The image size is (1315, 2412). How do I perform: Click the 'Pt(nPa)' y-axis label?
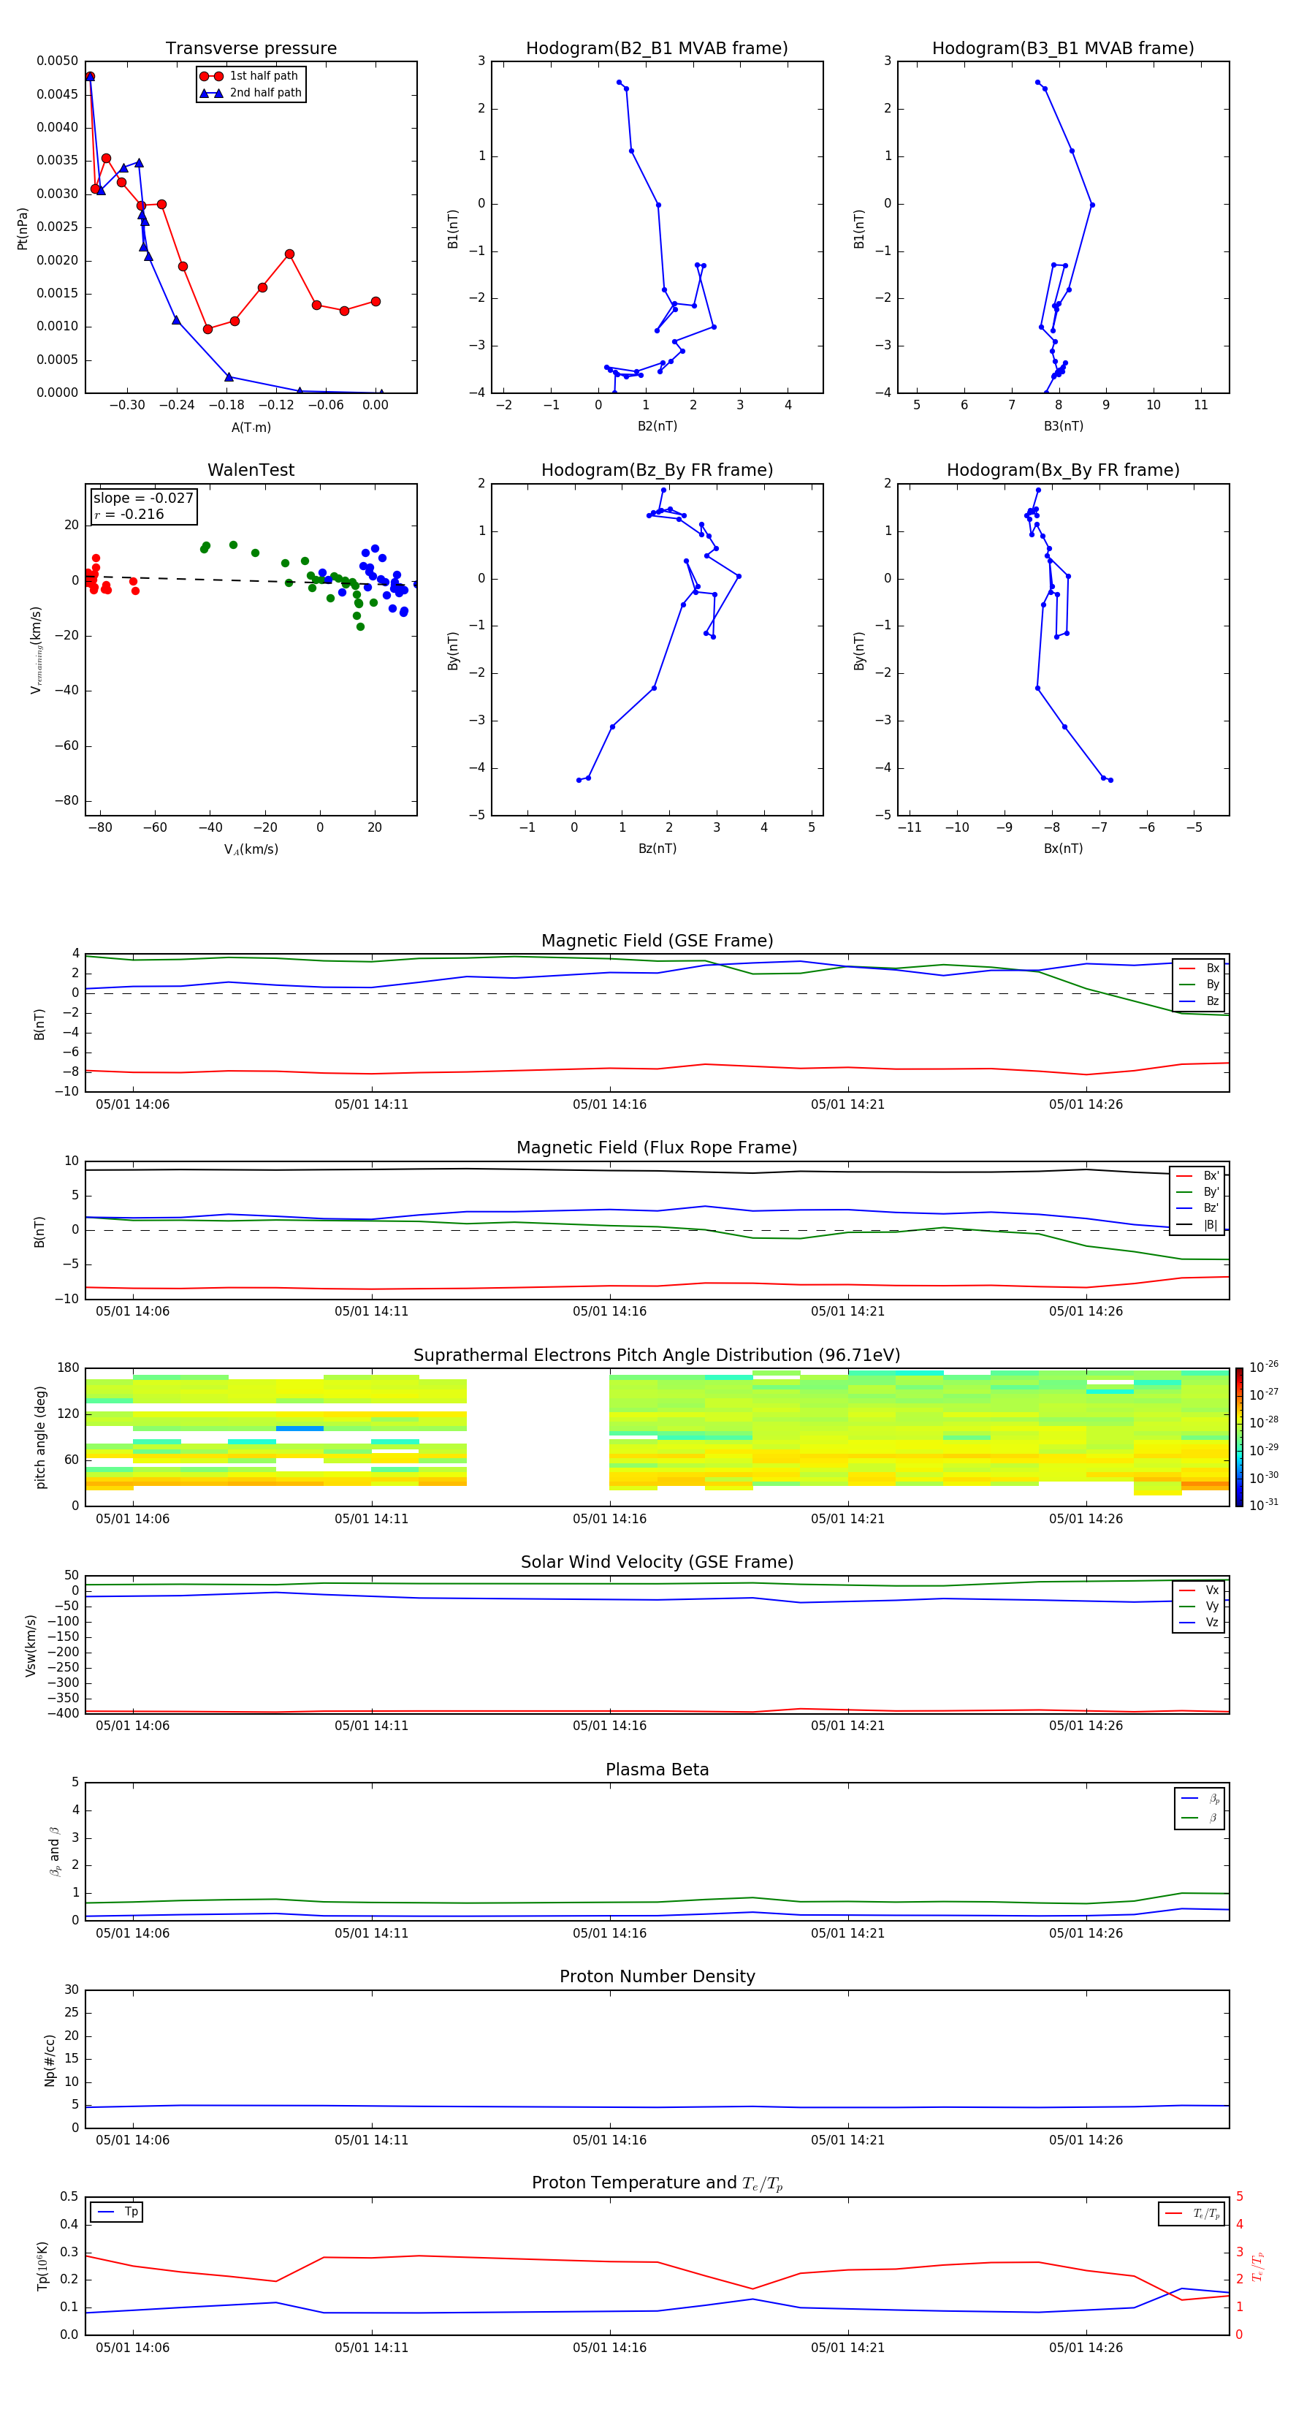coord(23,229)
